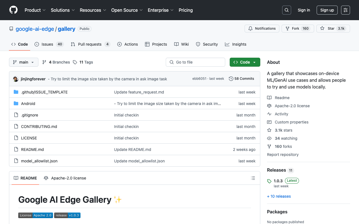Screen dimensions: 359x224
Task: Click the eye icon beside 34 watching
Action: pos(269,138)
